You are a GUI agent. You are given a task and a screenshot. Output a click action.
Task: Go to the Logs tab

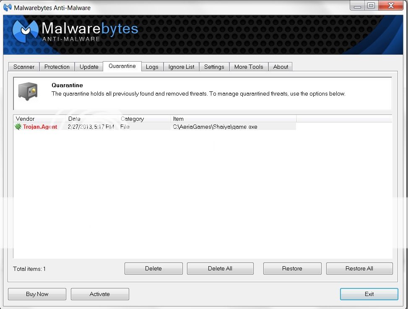pos(152,67)
